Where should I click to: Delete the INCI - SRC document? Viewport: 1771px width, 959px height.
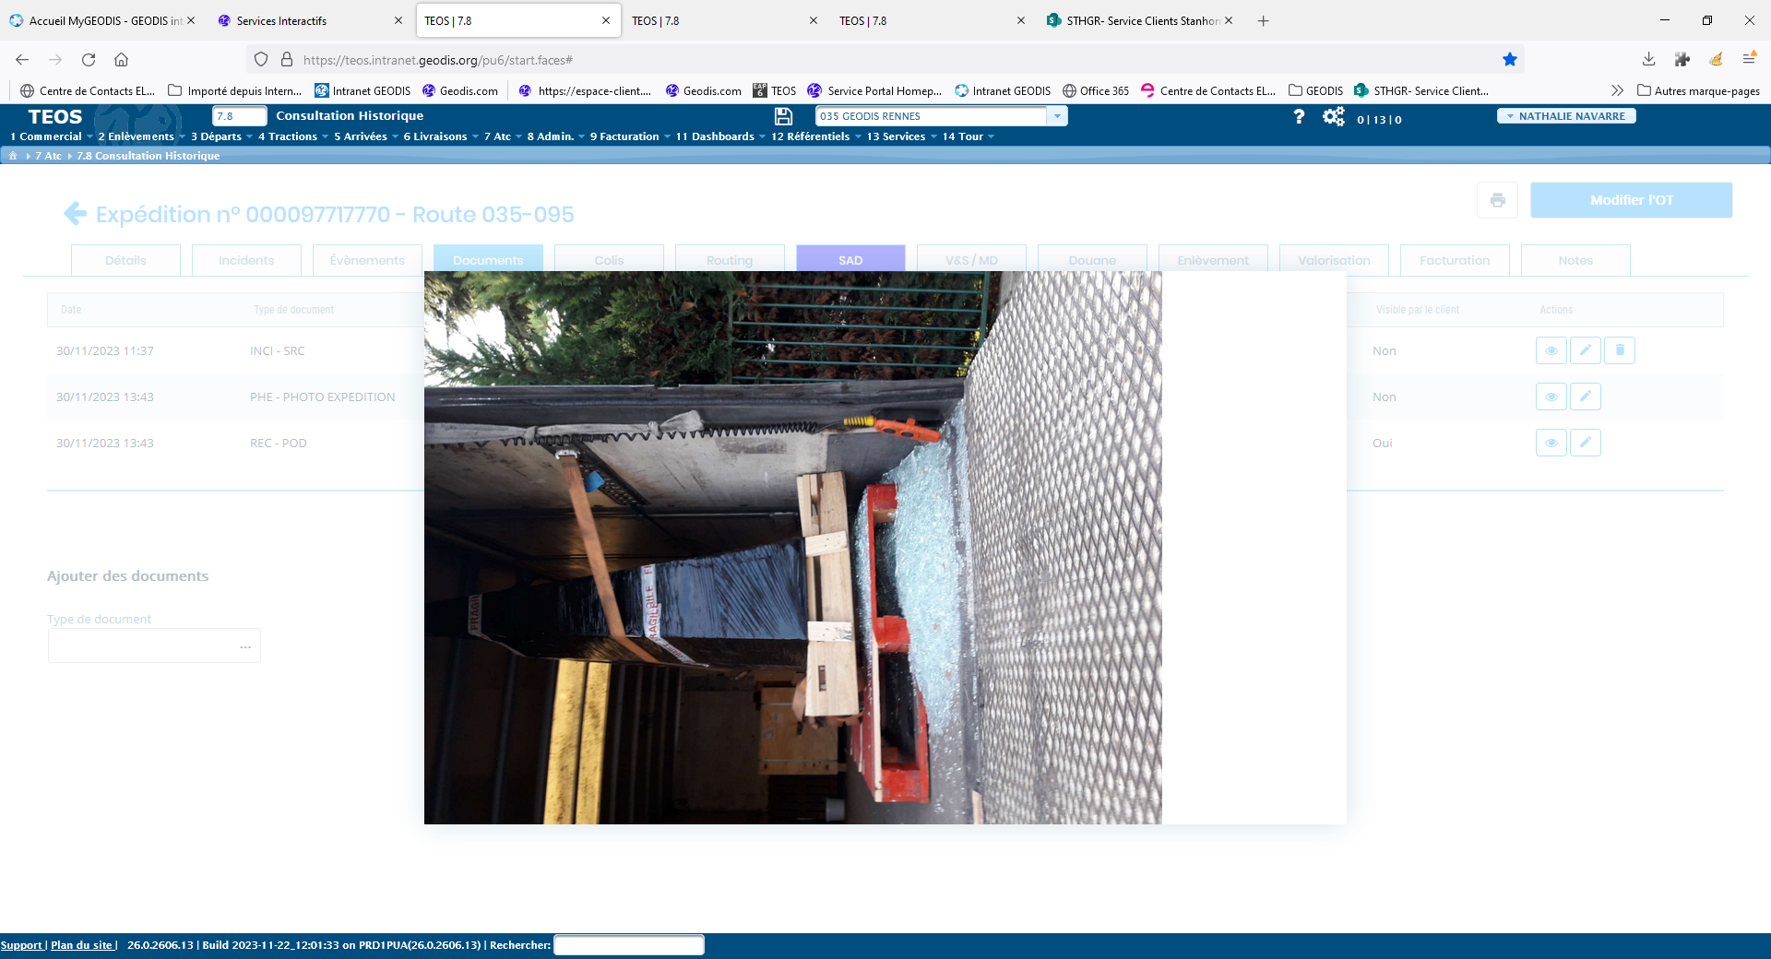(1619, 350)
